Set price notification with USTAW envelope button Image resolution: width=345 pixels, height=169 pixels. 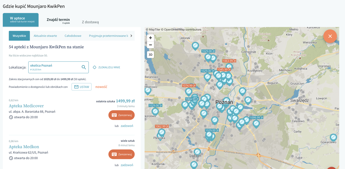coord(81,87)
